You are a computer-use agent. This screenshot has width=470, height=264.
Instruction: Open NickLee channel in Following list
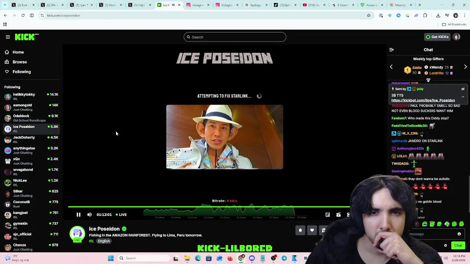pos(31,182)
